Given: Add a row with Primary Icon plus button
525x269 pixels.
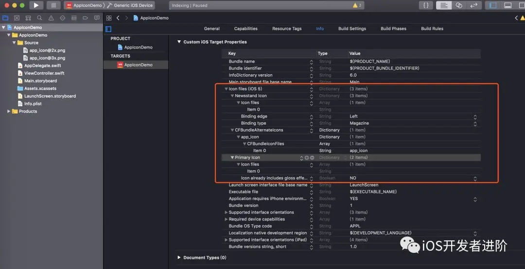Looking at the screenshot, I should [x=307, y=158].
